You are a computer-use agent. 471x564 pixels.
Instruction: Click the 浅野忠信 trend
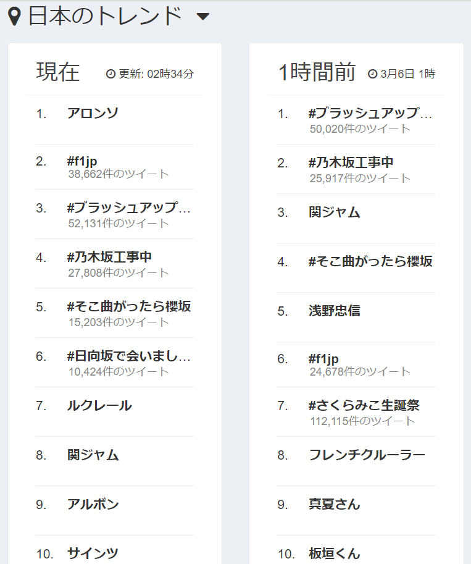(x=335, y=311)
